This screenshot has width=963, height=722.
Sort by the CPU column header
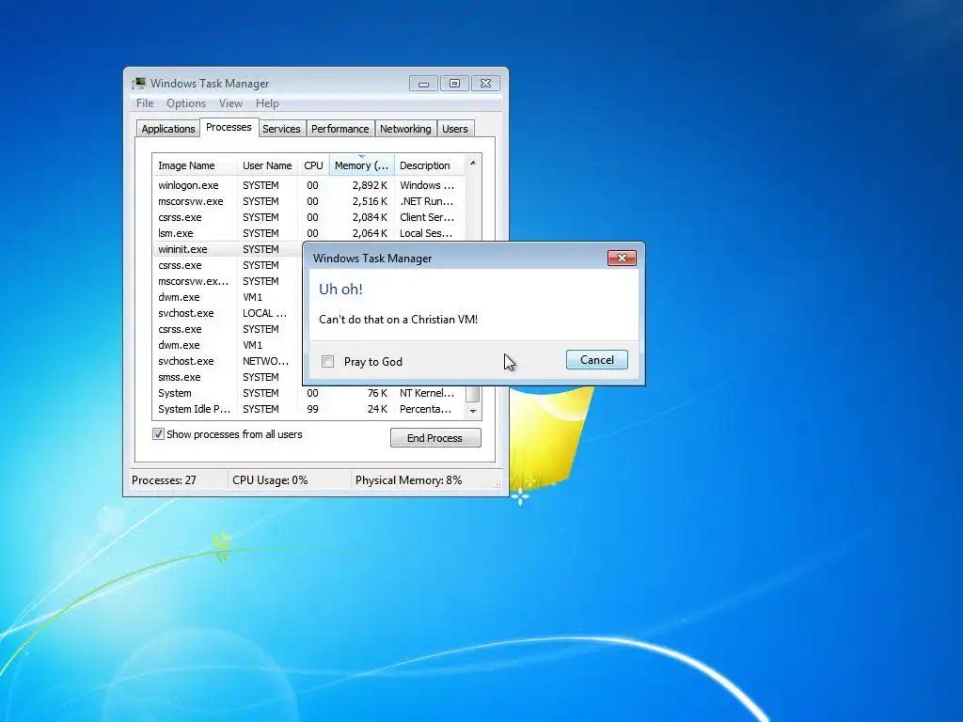(x=313, y=165)
